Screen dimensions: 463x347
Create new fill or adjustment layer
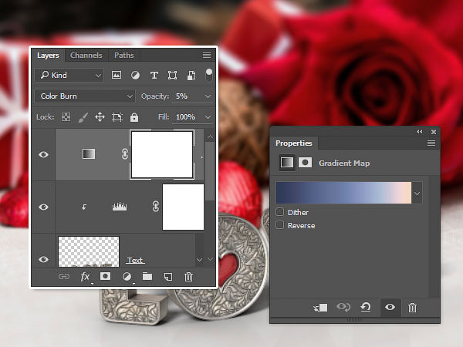tap(127, 276)
